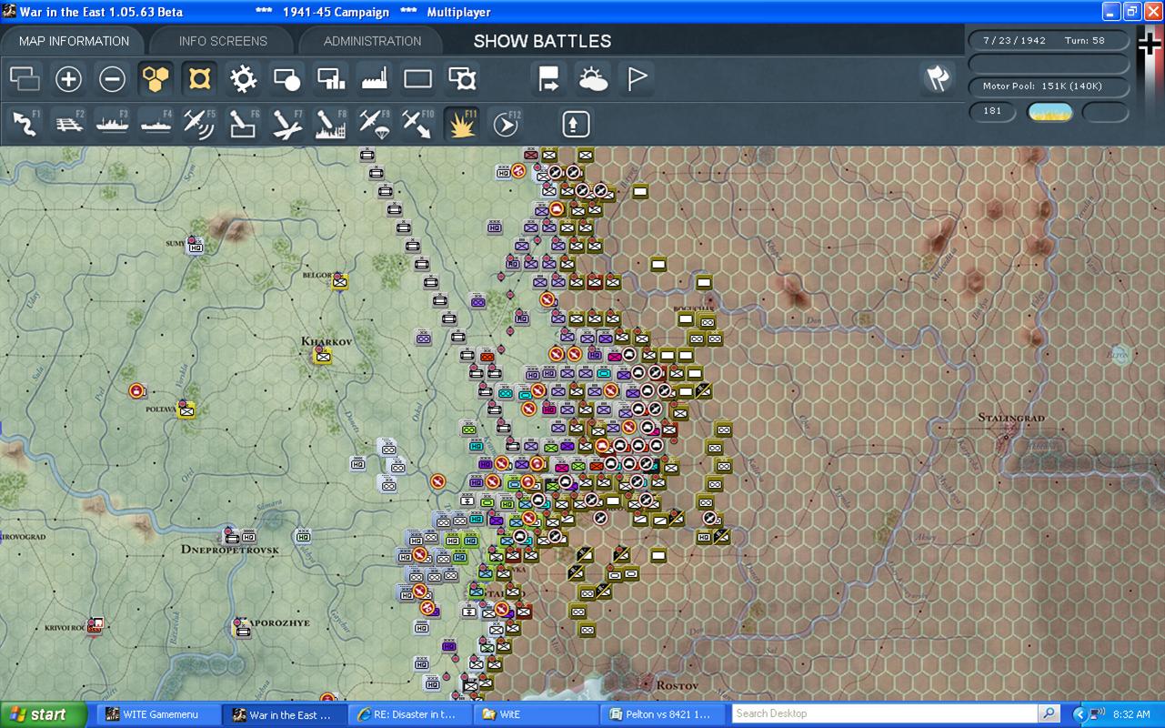Click the SHOW BATTLES mode label
The image size is (1165, 728).
click(542, 41)
